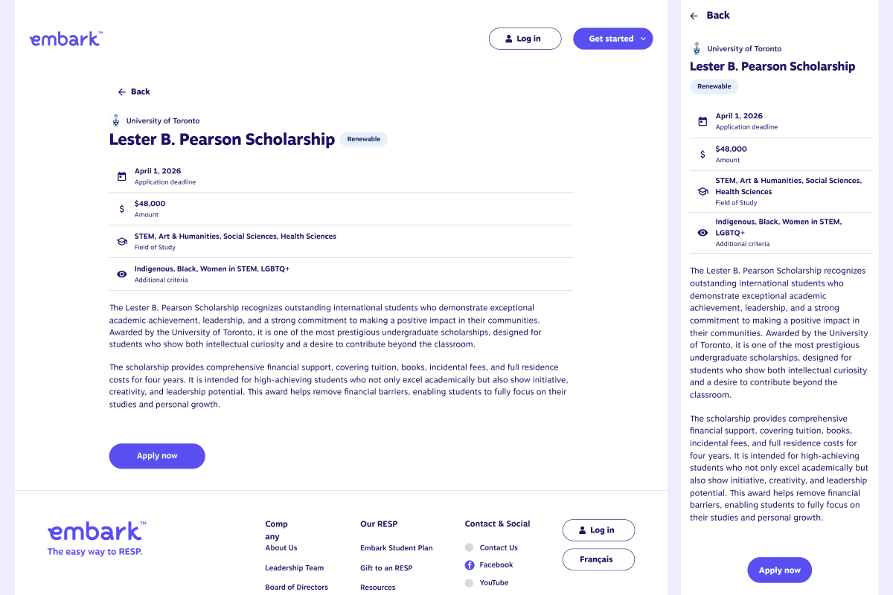Viewport: 893px width, 595px height.
Task: Click the embark footer logo
Action: [x=97, y=531]
